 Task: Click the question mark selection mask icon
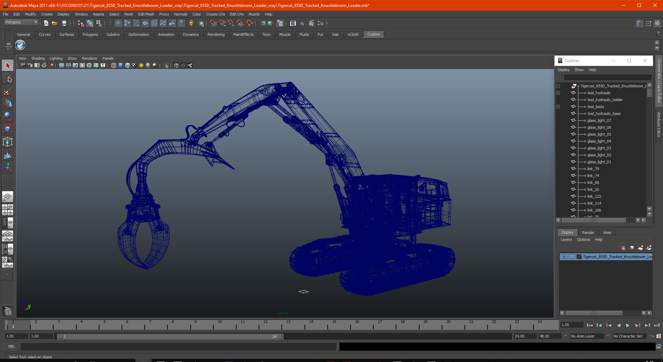point(181,23)
